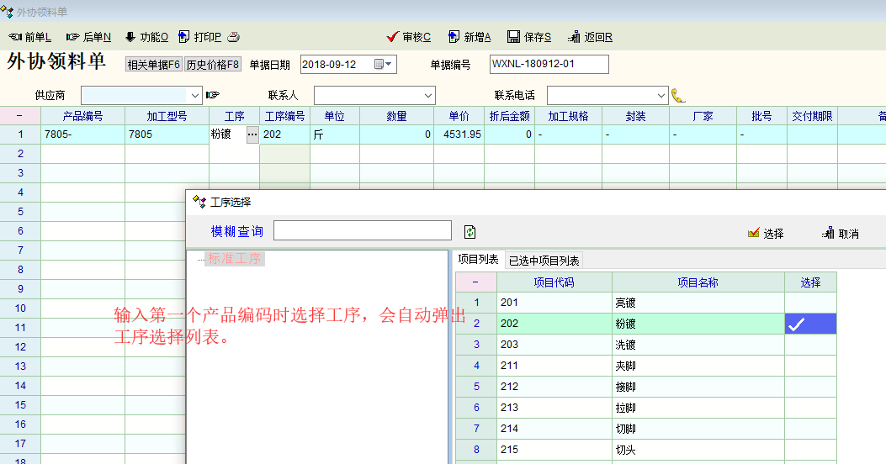This screenshot has height=464, width=886.
Task: Click the 相关单据F6 button
Action: tap(153, 65)
